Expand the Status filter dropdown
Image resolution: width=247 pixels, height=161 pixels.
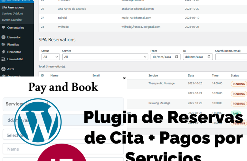(x=51, y=57)
